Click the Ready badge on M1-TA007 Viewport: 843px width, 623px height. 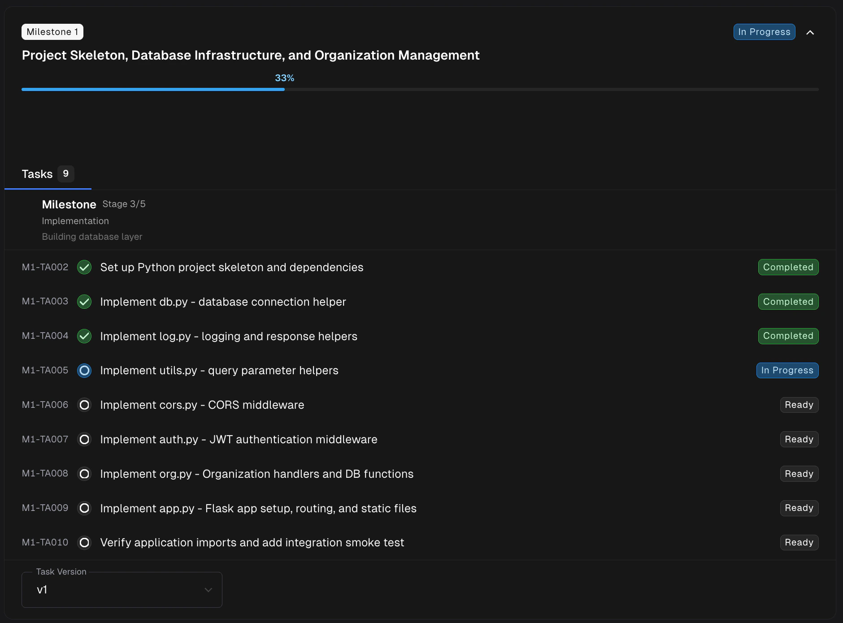coord(799,439)
